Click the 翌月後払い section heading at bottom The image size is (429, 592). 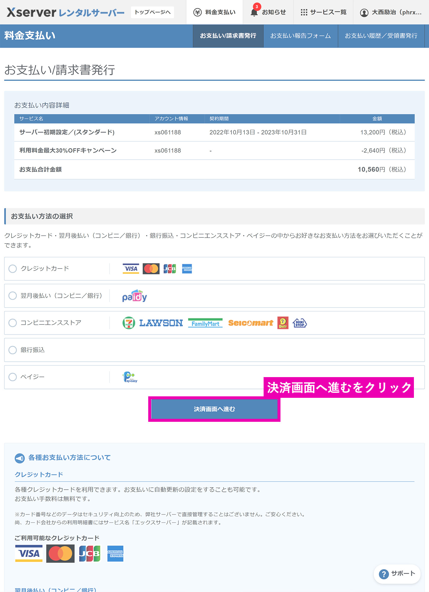[56, 590]
